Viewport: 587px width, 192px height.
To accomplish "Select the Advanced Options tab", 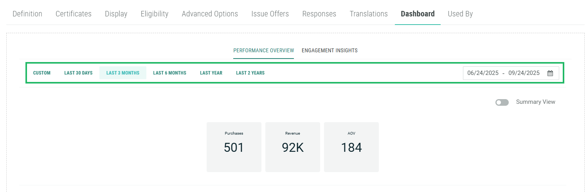I will [x=210, y=14].
